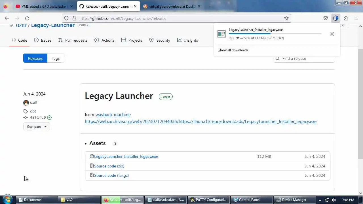
Task: Open the Compare dropdown
Action: [x=37, y=127]
